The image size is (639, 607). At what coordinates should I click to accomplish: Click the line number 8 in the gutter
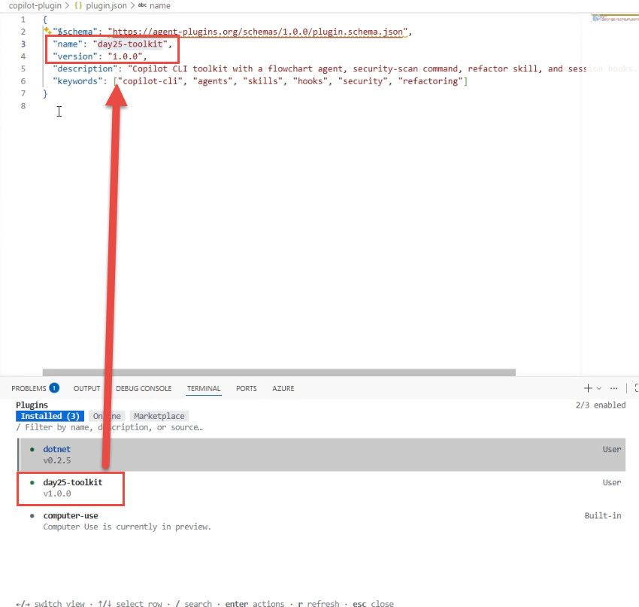click(x=23, y=106)
